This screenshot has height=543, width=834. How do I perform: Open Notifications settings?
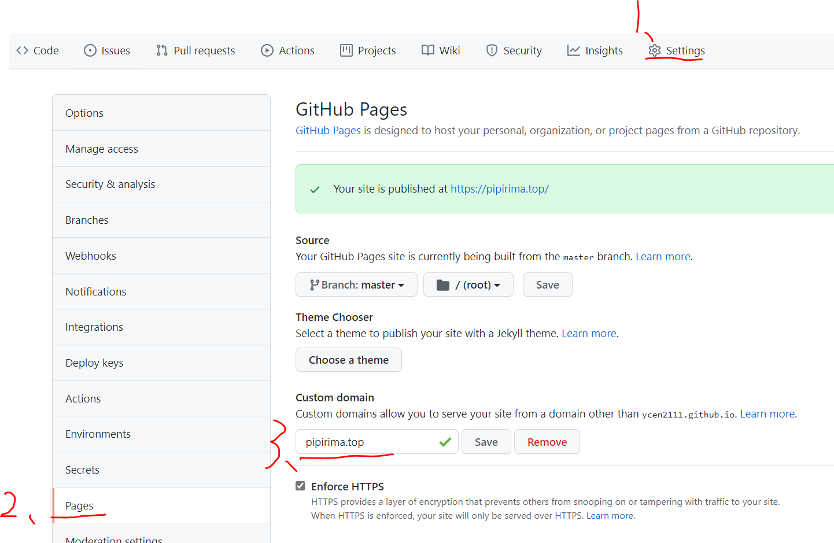(161, 291)
